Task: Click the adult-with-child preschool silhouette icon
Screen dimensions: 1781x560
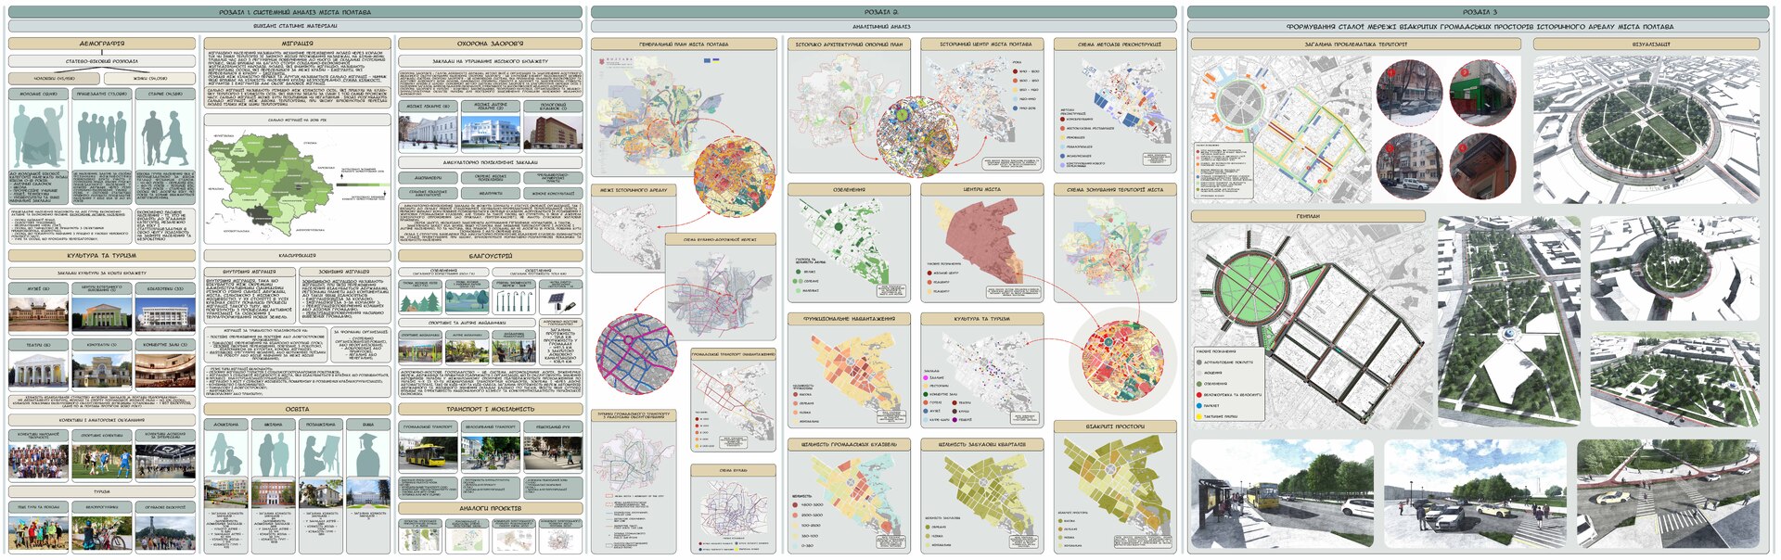Action: coord(226,454)
